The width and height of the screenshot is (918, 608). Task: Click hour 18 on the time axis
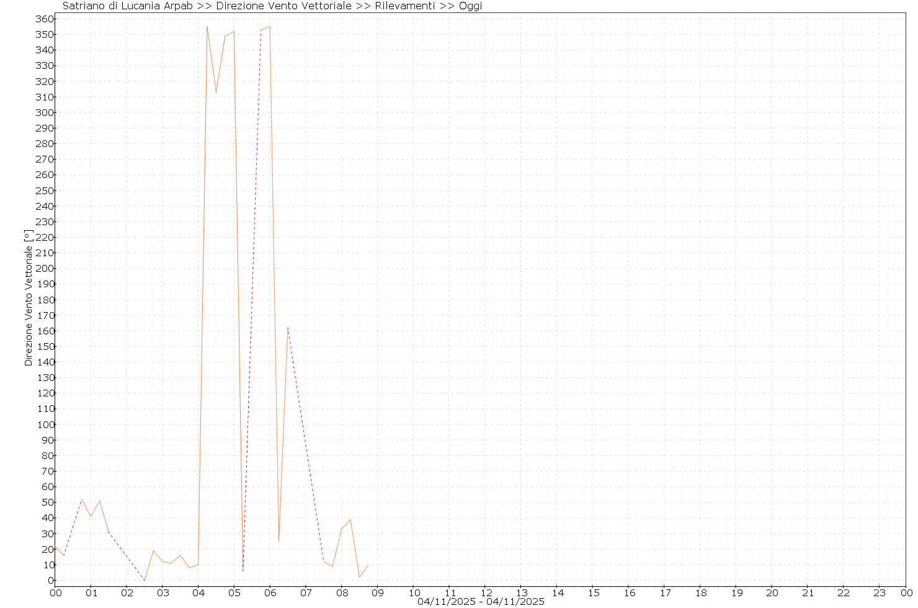[700, 593]
